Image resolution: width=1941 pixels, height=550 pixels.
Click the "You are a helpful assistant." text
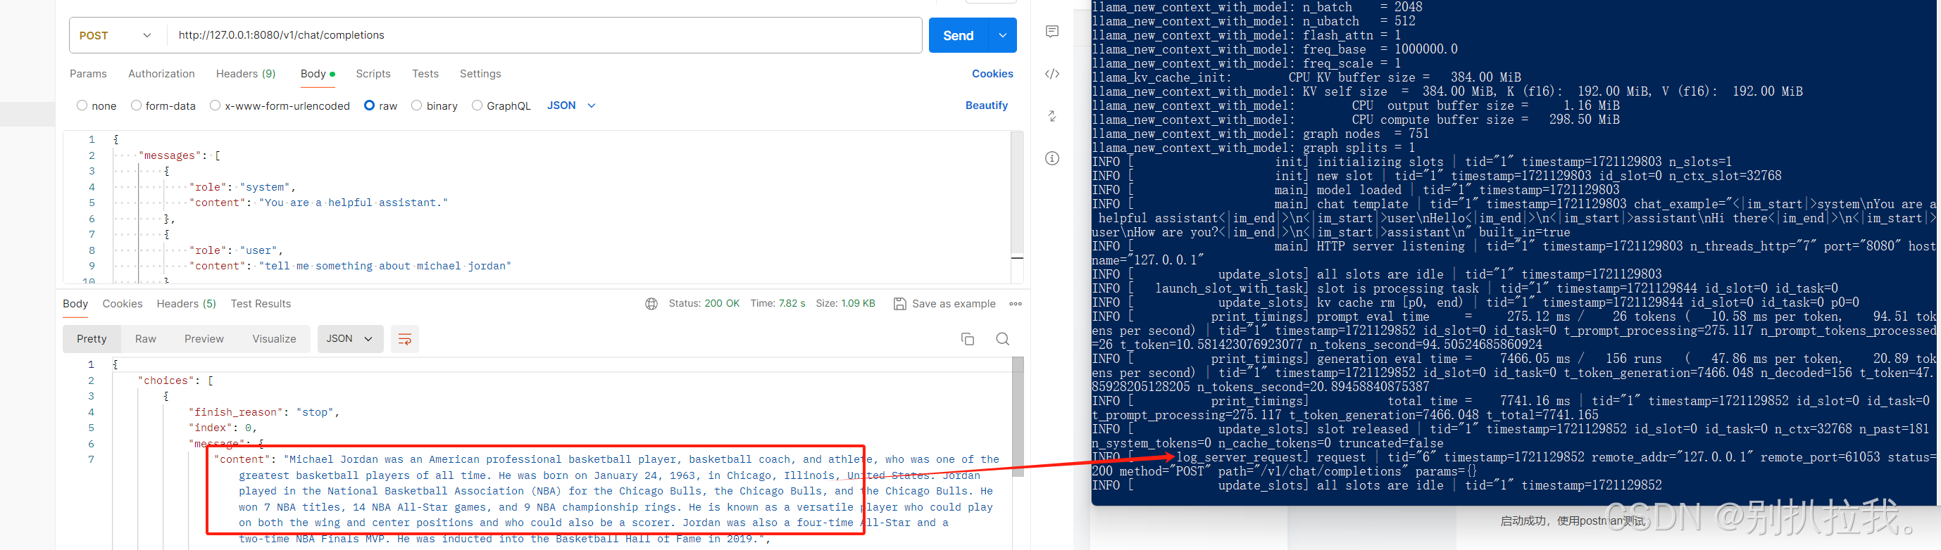pyautogui.click(x=354, y=203)
